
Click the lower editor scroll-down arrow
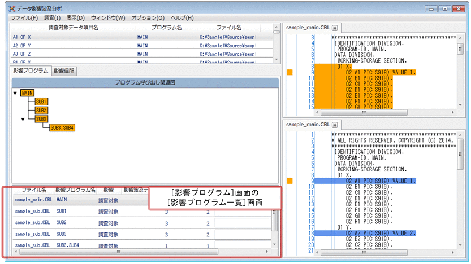pyautogui.click(x=460, y=245)
